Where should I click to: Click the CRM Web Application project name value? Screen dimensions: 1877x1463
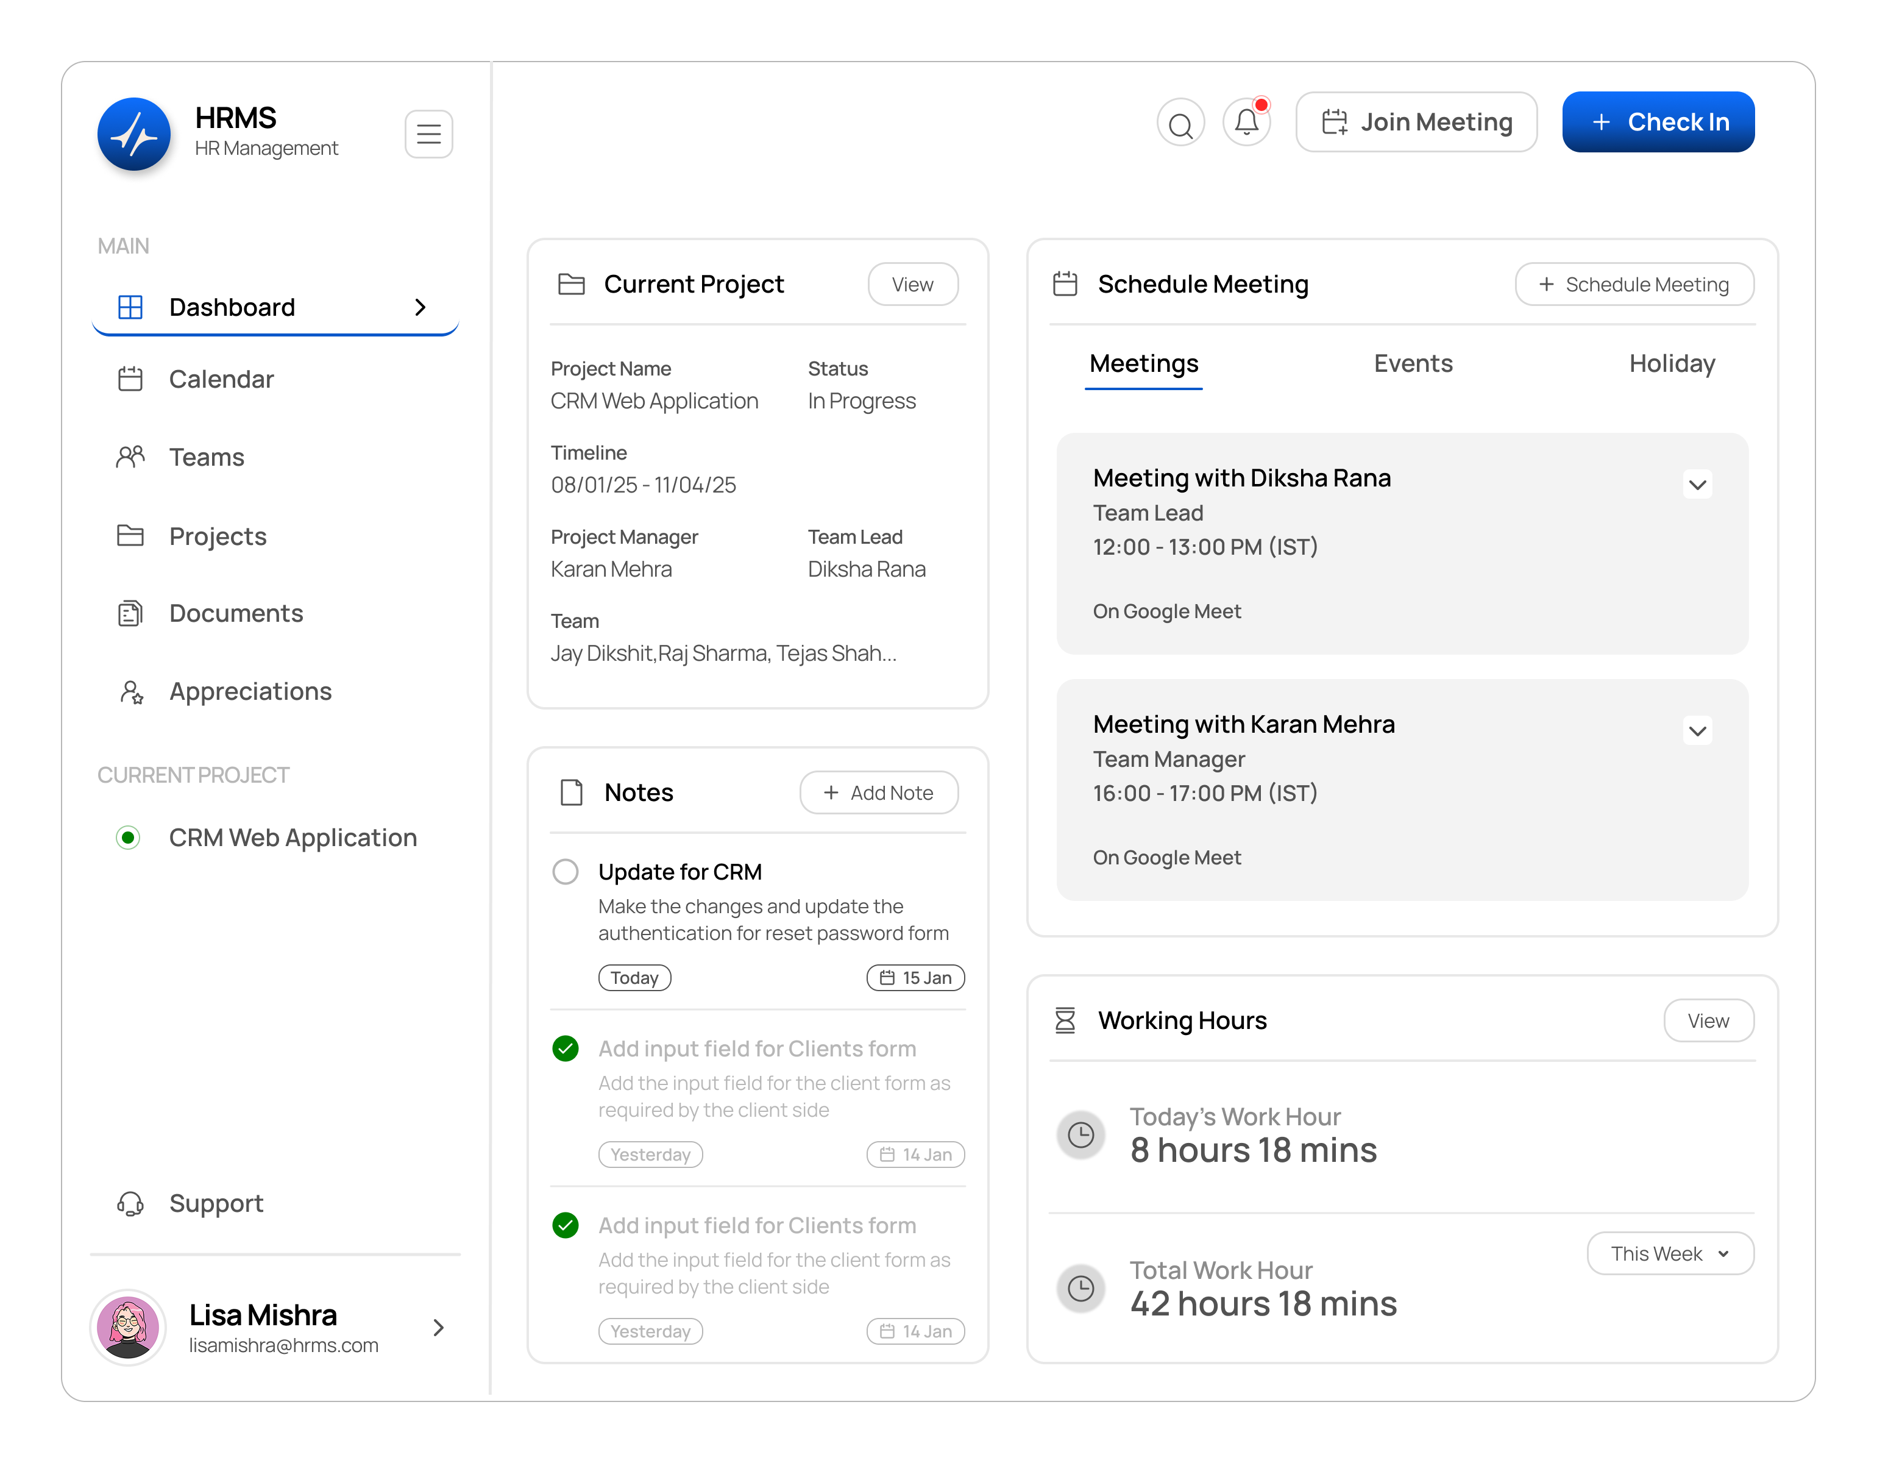(654, 402)
